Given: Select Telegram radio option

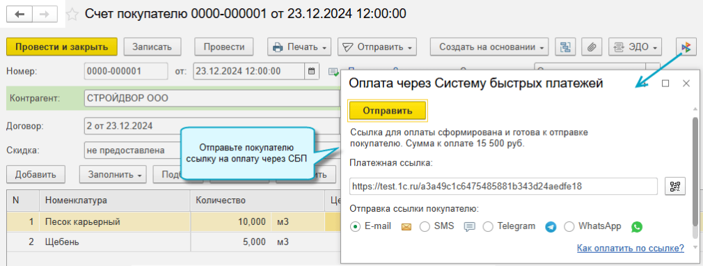Looking at the screenshot, I should click(488, 227).
